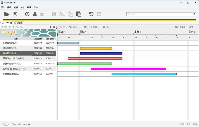Click the Ctrl + F search field
Screen dimensions: 199x127
160,14
